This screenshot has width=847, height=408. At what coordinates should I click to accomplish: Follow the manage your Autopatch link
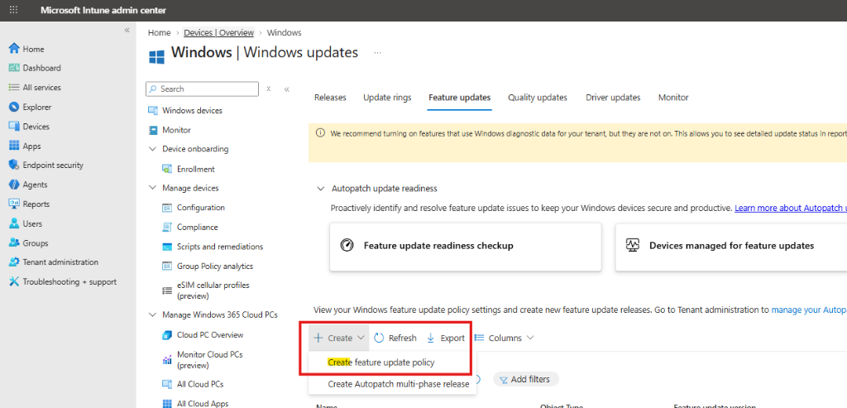pyautogui.click(x=809, y=310)
